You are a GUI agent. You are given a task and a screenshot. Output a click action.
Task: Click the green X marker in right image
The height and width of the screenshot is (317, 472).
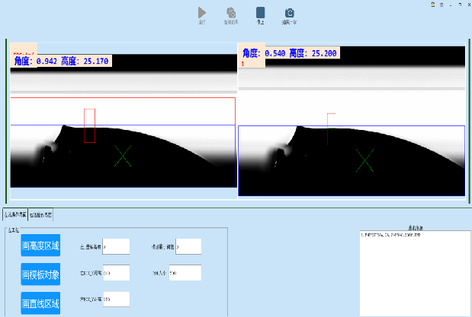(365, 160)
